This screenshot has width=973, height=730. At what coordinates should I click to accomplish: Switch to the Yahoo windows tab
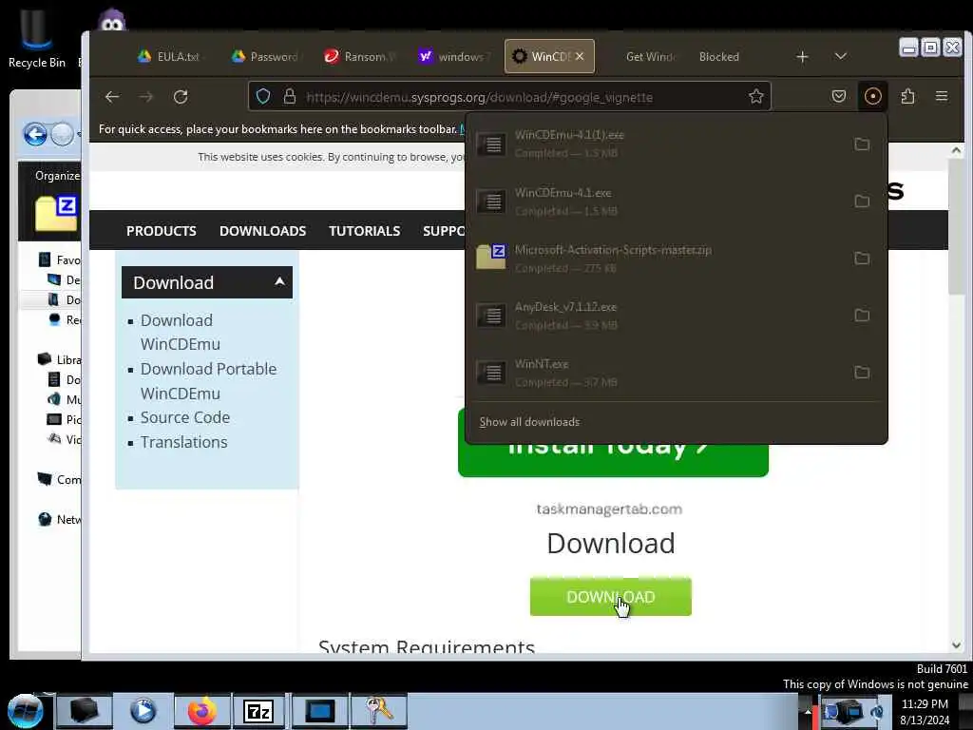pyautogui.click(x=451, y=56)
